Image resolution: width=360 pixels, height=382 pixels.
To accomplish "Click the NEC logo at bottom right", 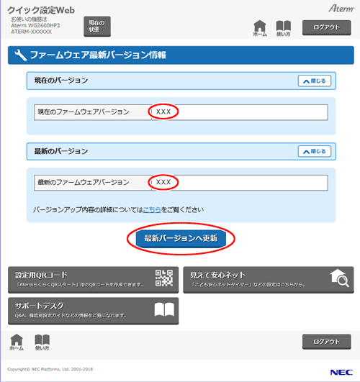I will coord(341,372).
